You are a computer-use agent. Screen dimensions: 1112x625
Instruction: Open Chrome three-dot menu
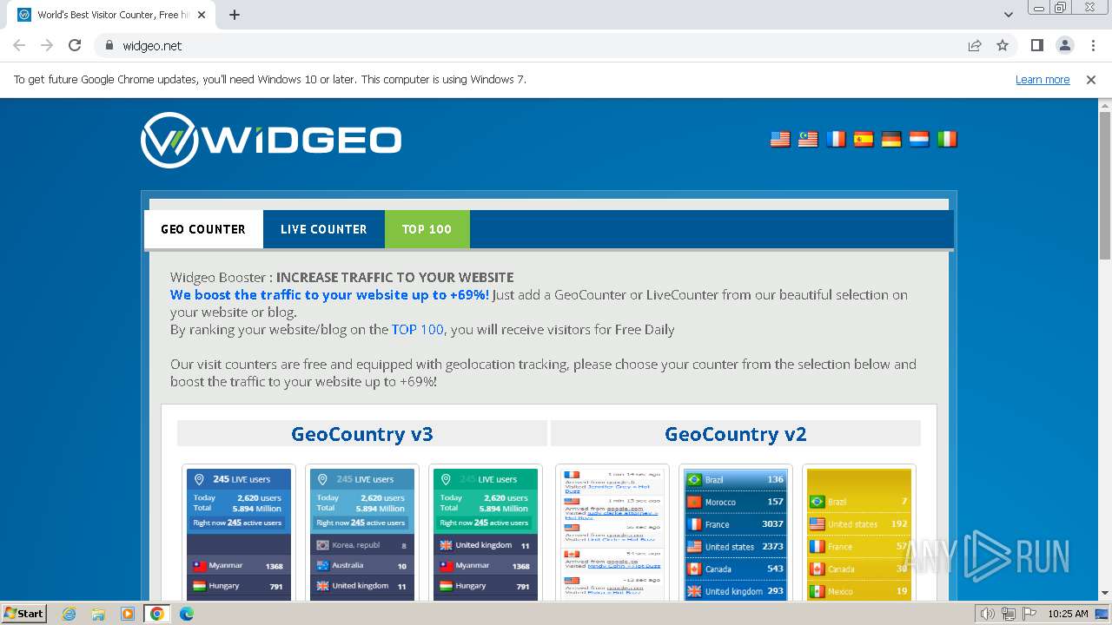1093,45
